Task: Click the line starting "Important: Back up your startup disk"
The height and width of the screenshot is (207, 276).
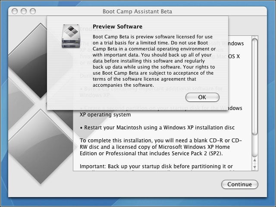Action: (x=156, y=166)
